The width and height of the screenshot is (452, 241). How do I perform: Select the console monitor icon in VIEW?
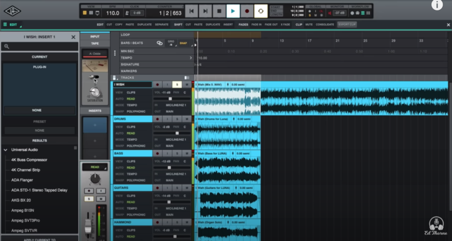(97, 13)
